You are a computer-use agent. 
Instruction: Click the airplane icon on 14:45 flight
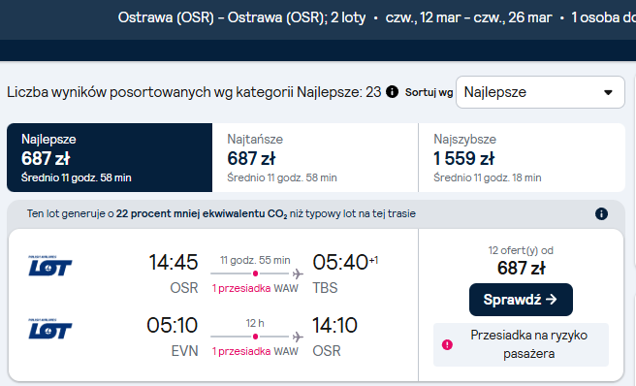click(298, 273)
